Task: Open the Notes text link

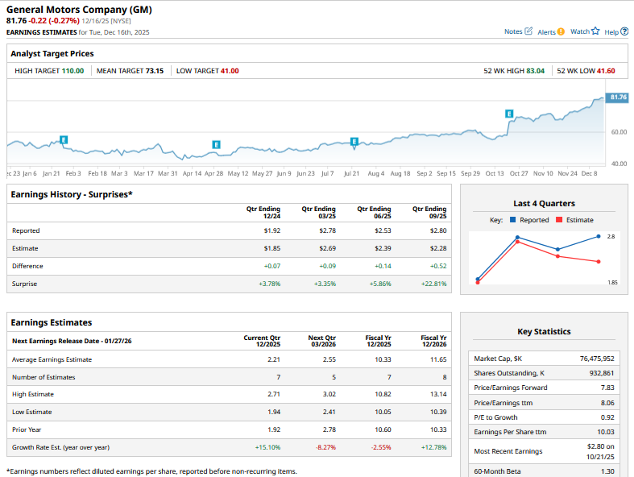Action: [x=512, y=31]
